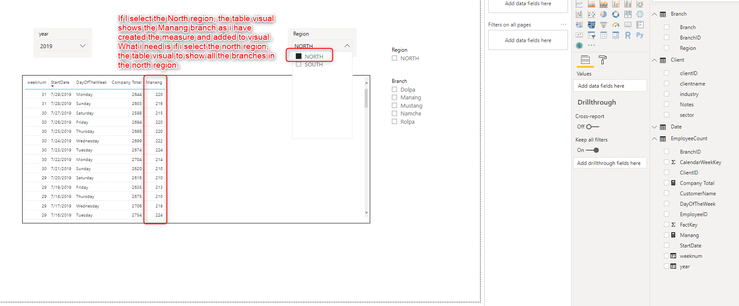Tick Manang in the Branch slicer
Viewport: 739px width, 306px height.
394,97
